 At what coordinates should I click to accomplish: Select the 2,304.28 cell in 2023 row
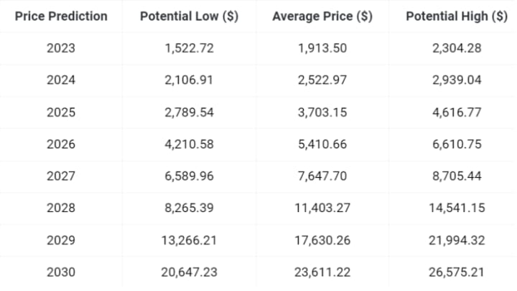457,48
